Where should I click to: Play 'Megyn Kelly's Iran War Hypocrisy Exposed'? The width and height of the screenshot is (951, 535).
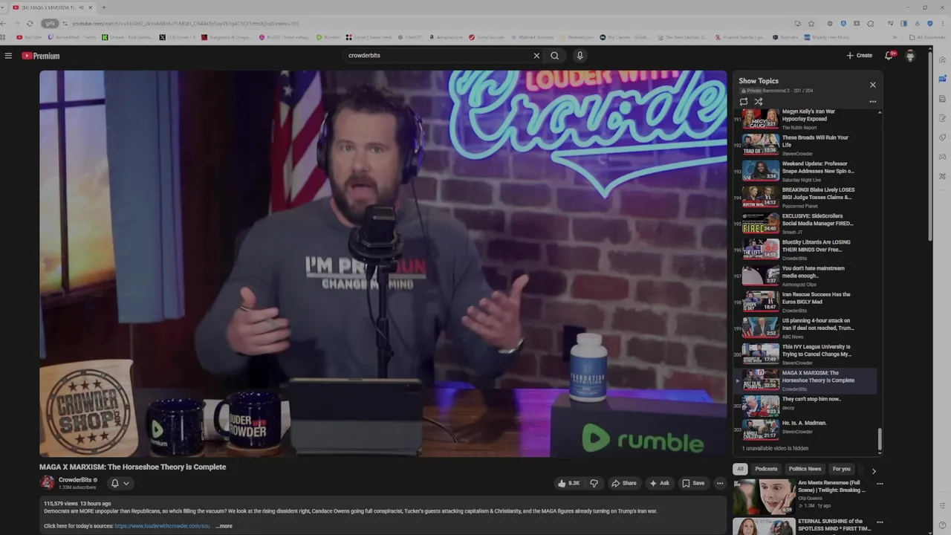pos(805,120)
